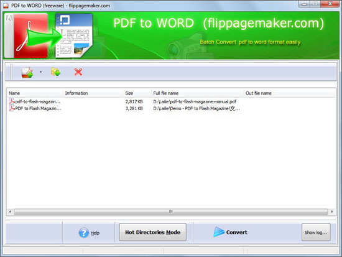Click the right scroll arrow of file list

332,212
